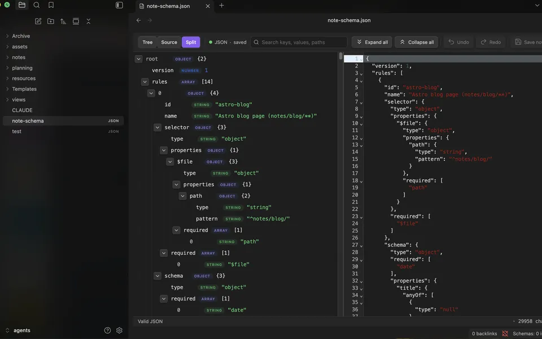Click the green checkmark status icon
This screenshot has height=339, width=542.
tap(7, 5)
